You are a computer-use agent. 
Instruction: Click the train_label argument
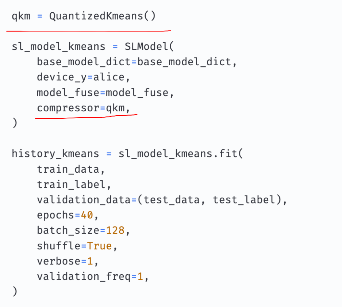pyautogui.click(x=71, y=185)
